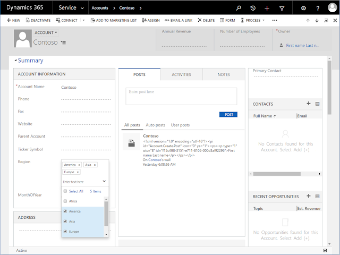Remove the Asia region tag

[x=95, y=165]
